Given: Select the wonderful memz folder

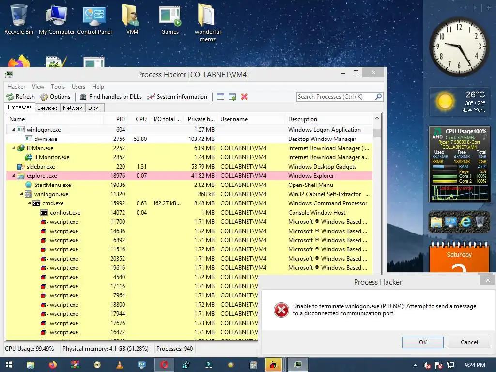Looking at the screenshot, I should (x=207, y=23).
